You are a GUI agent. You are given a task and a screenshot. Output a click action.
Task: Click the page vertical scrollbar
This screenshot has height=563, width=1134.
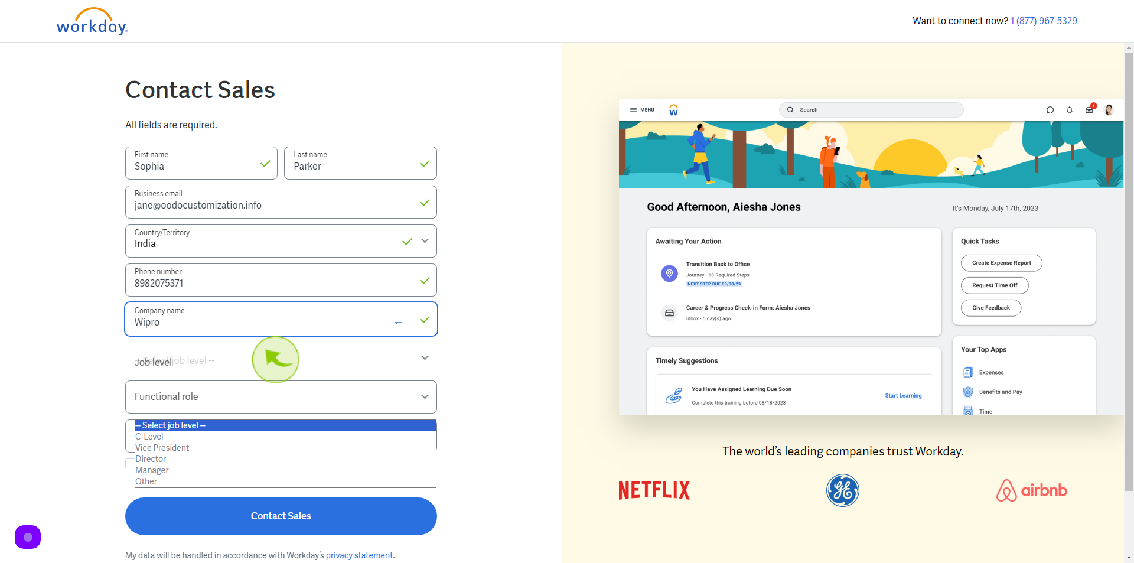pyautogui.click(x=1129, y=272)
